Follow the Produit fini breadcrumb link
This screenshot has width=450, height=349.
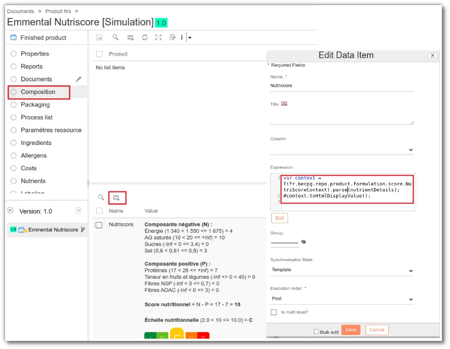point(58,11)
